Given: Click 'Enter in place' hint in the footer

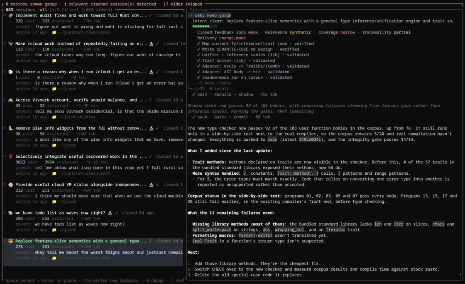Looking at the screenshot, I should [x=59, y=280].
